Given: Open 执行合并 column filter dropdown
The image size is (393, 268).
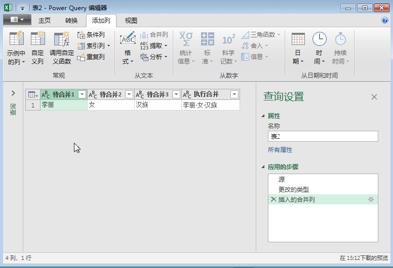Looking at the screenshot, I should pos(234,95).
